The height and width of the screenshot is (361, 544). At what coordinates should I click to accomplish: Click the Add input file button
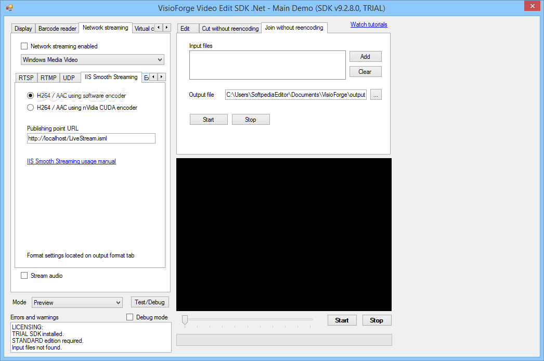click(x=365, y=57)
